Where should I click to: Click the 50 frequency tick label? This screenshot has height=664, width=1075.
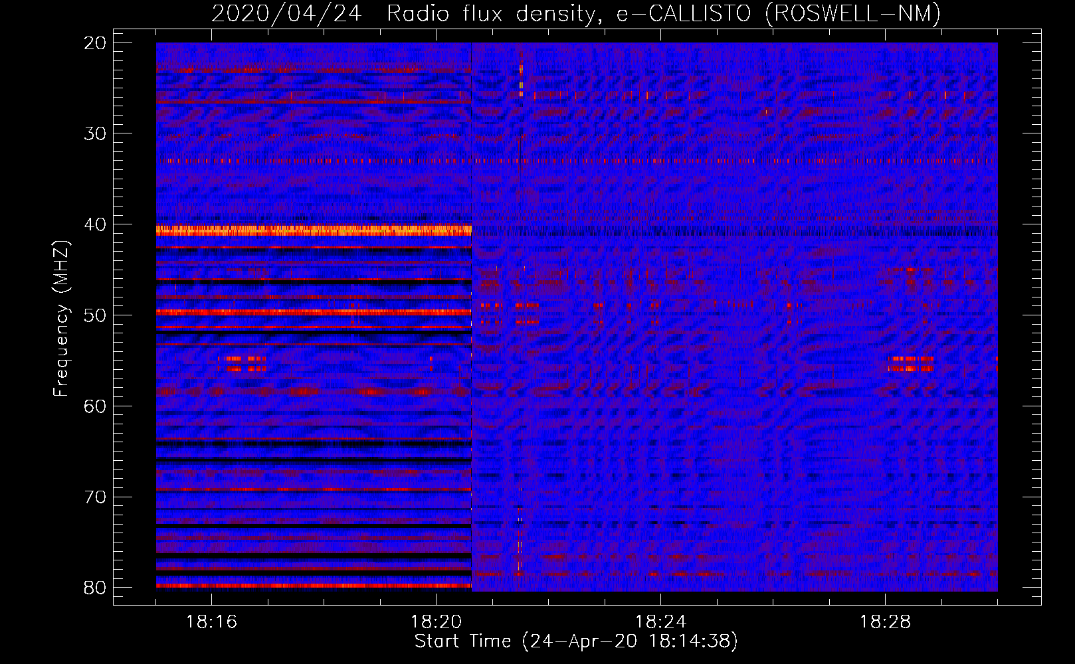tap(96, 315)
